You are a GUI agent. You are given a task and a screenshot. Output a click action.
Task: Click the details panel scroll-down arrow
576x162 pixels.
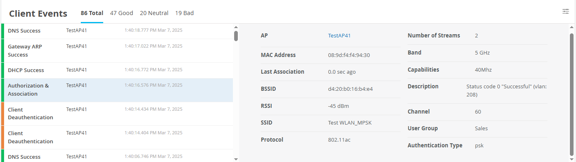[572, 159]
